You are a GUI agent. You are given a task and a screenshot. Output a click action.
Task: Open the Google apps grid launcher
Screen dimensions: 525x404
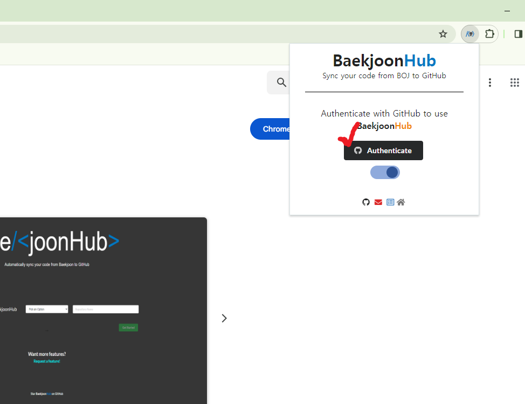coord(515,83)
